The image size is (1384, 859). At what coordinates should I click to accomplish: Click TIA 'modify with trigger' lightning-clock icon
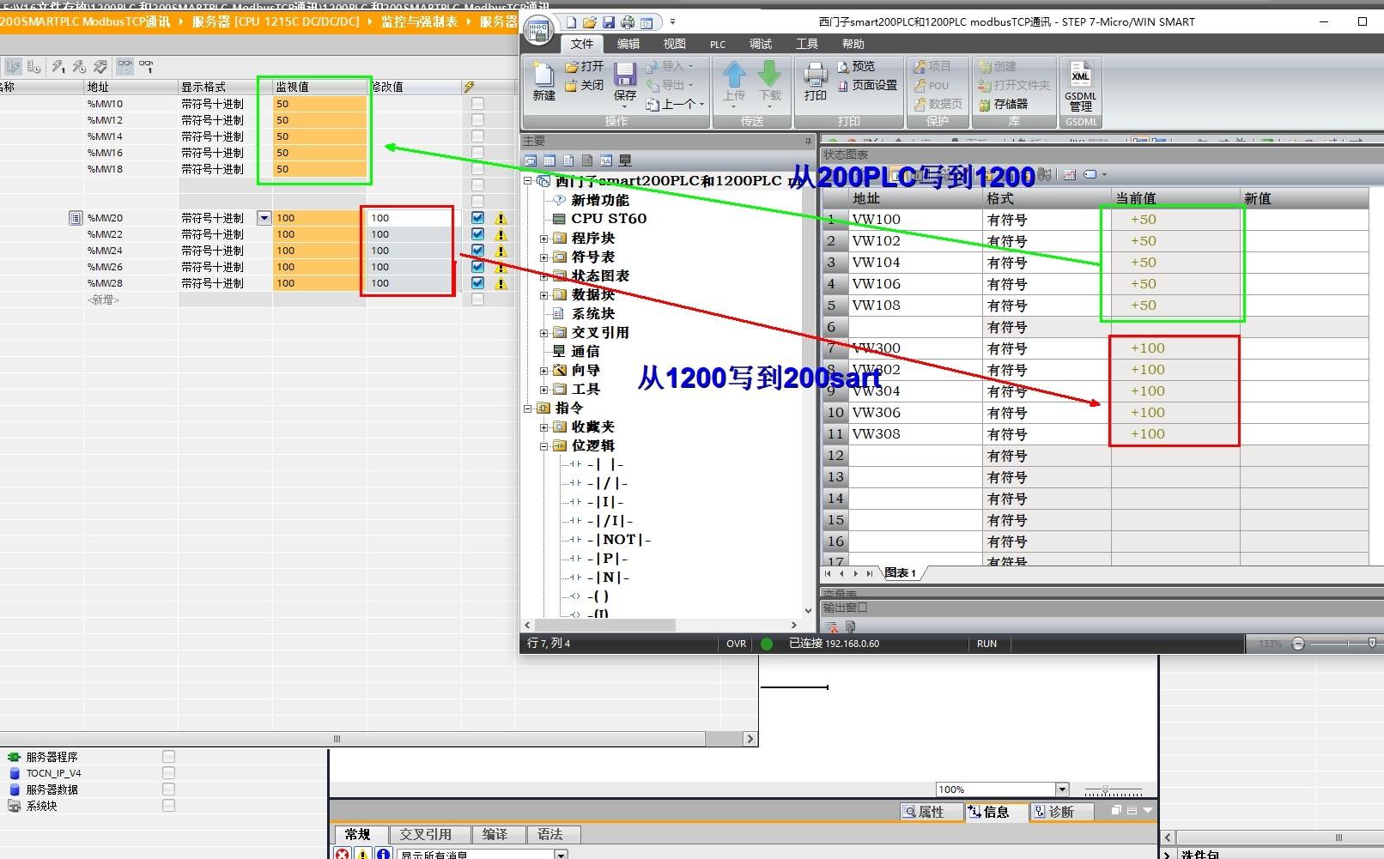pos(79,66)
